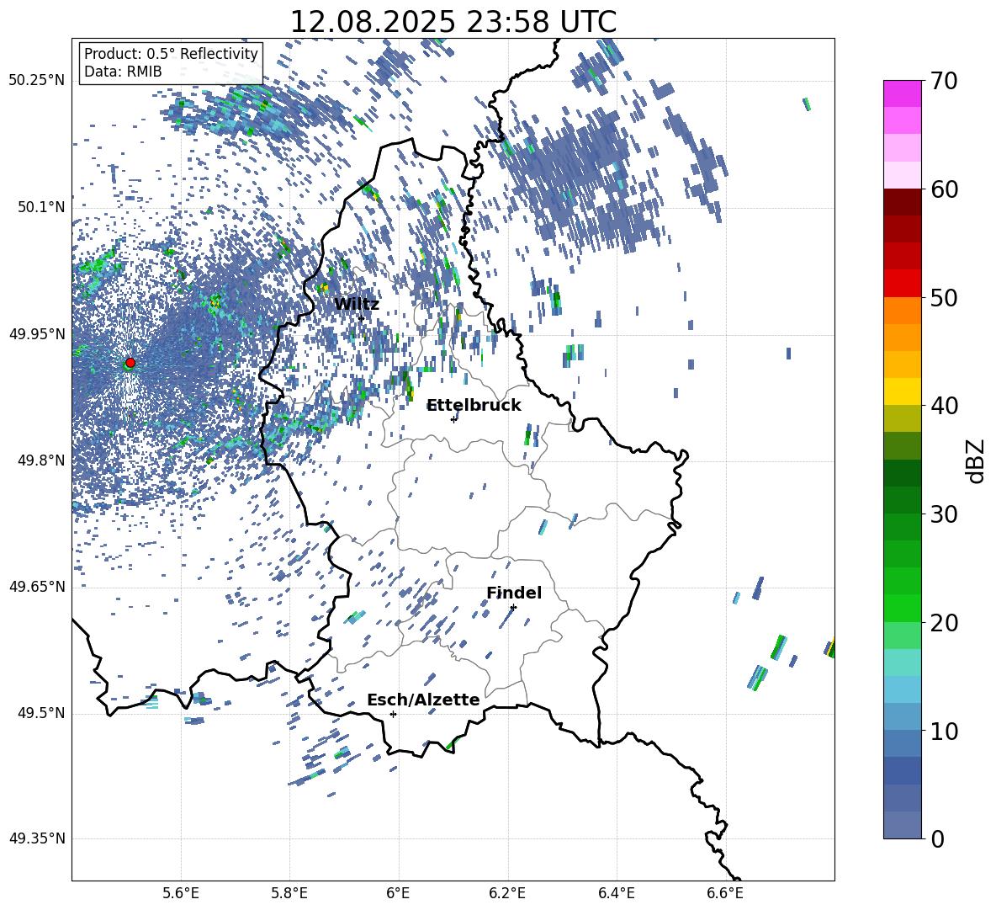Click the 6.2°E longitude label

click(x=507, y=893)
